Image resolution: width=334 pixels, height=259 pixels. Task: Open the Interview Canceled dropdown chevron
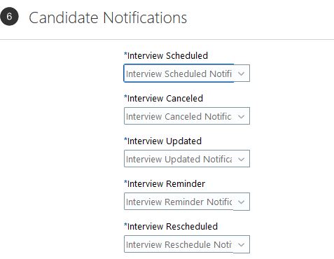pyautogui.click(x=242, y=116)
